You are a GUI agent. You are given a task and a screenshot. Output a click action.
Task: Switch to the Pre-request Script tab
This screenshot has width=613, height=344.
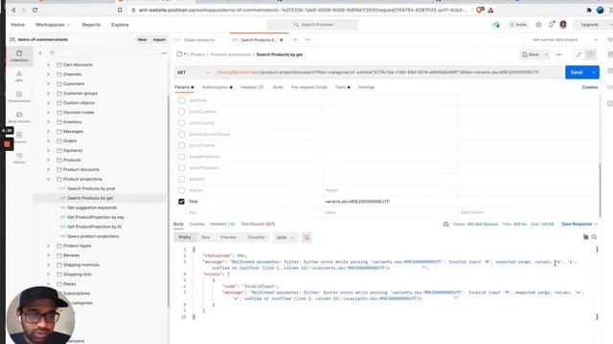click(x=308, y=87)
